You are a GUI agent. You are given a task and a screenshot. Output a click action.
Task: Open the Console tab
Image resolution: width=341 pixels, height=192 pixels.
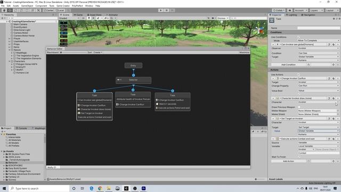pos(21,128)
